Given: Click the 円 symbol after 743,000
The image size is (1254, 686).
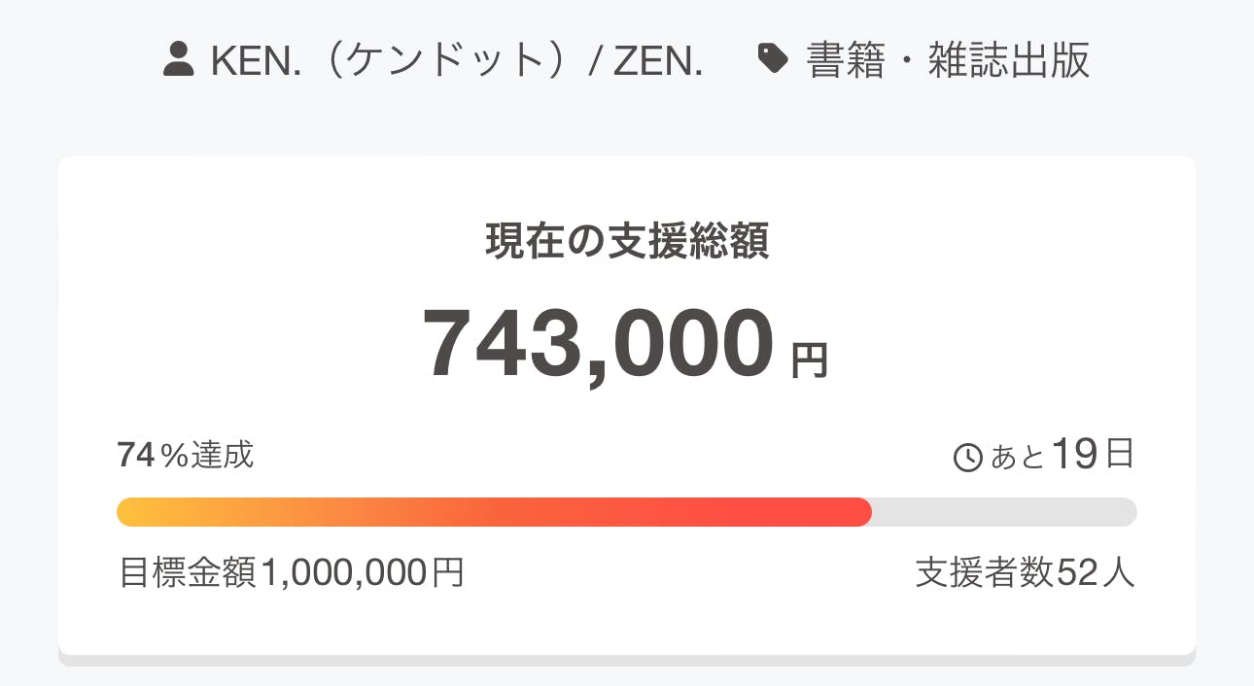Looking at the screenshot, I should click(809, 361).
